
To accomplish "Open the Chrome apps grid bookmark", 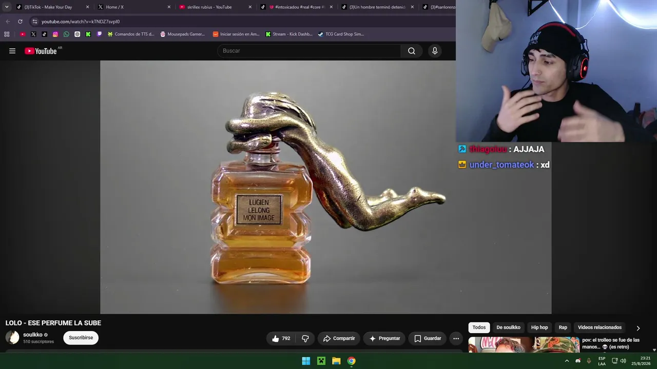I will 7,34.
